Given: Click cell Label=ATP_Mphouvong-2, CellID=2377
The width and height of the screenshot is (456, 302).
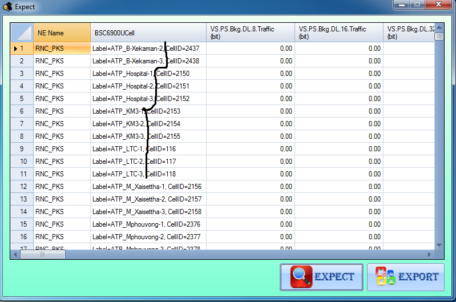Looking at the screenshot, I should (148, 237).
